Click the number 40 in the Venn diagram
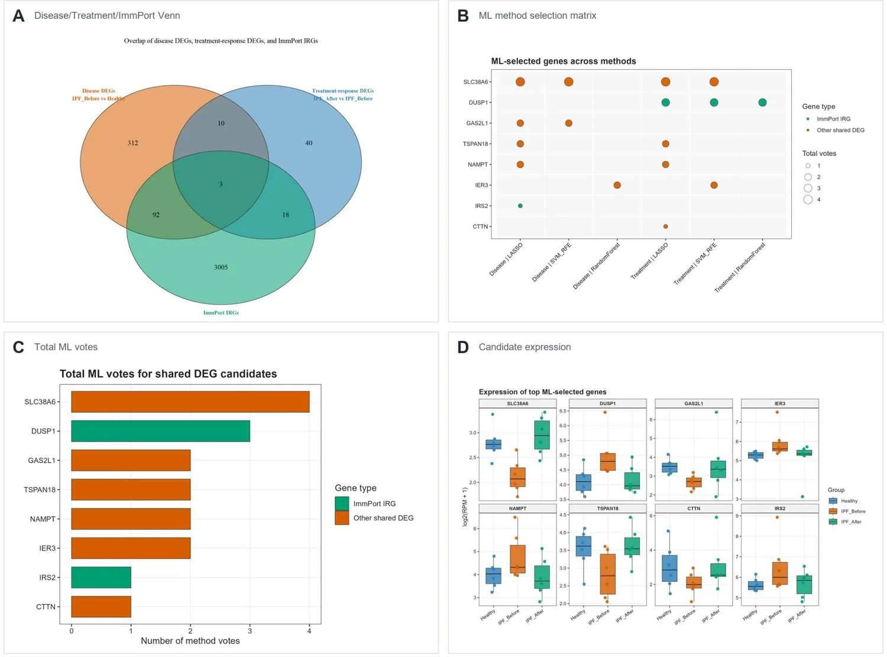Screen dimensions: 887x657 tap(309, 143)
